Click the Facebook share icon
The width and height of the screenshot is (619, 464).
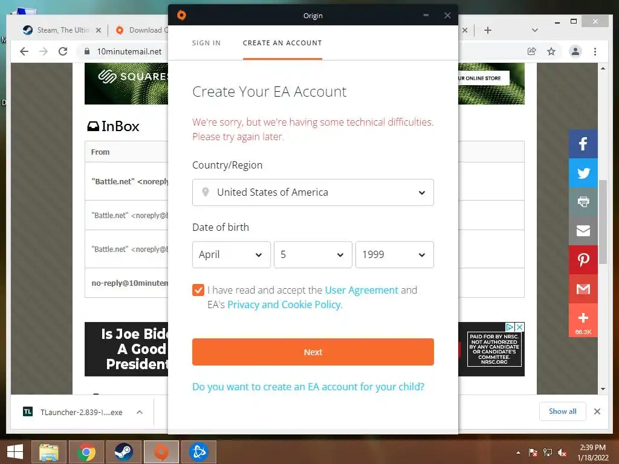point(583,144)
